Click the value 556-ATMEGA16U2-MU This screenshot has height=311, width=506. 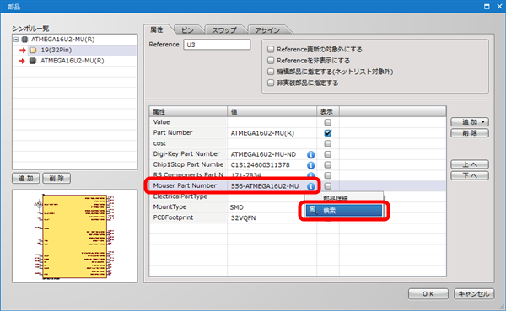(x=265, y=186)
